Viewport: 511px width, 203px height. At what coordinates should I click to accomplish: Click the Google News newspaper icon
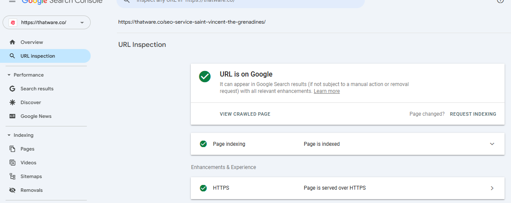pos(12,116)
